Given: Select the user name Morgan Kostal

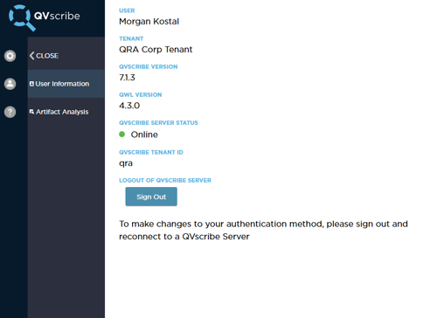Looking at the screenshot, I should [149, 22].
